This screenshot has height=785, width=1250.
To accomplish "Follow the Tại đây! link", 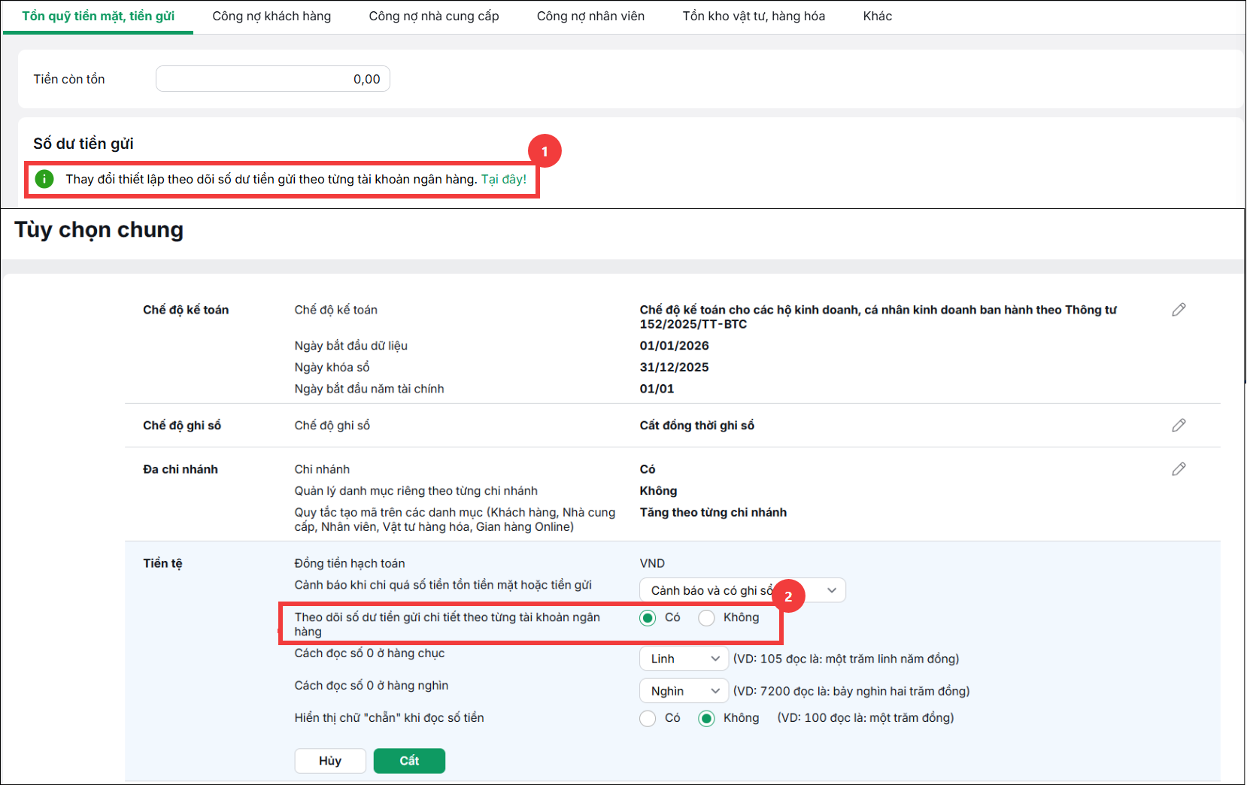I will point(504,179).
